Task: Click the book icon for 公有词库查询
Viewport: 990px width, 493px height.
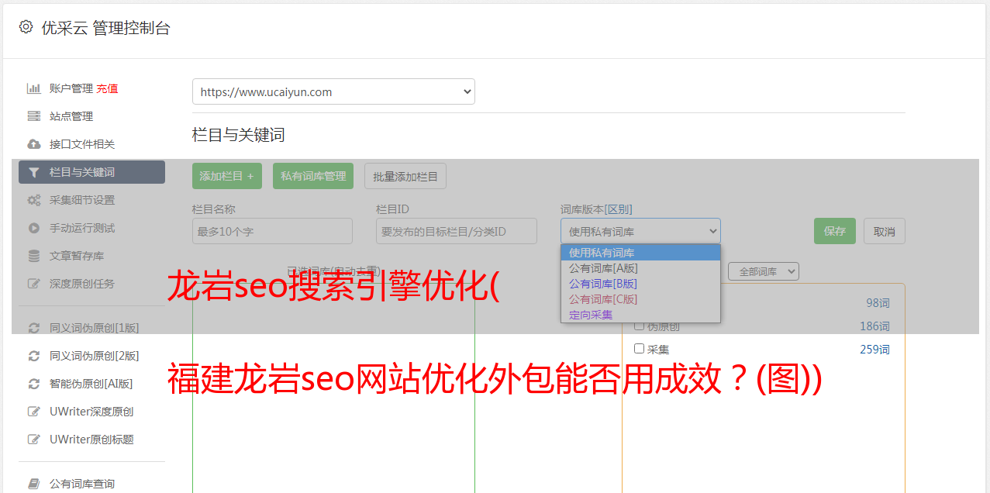Action: pyautogui.click(x=33, y=484)
